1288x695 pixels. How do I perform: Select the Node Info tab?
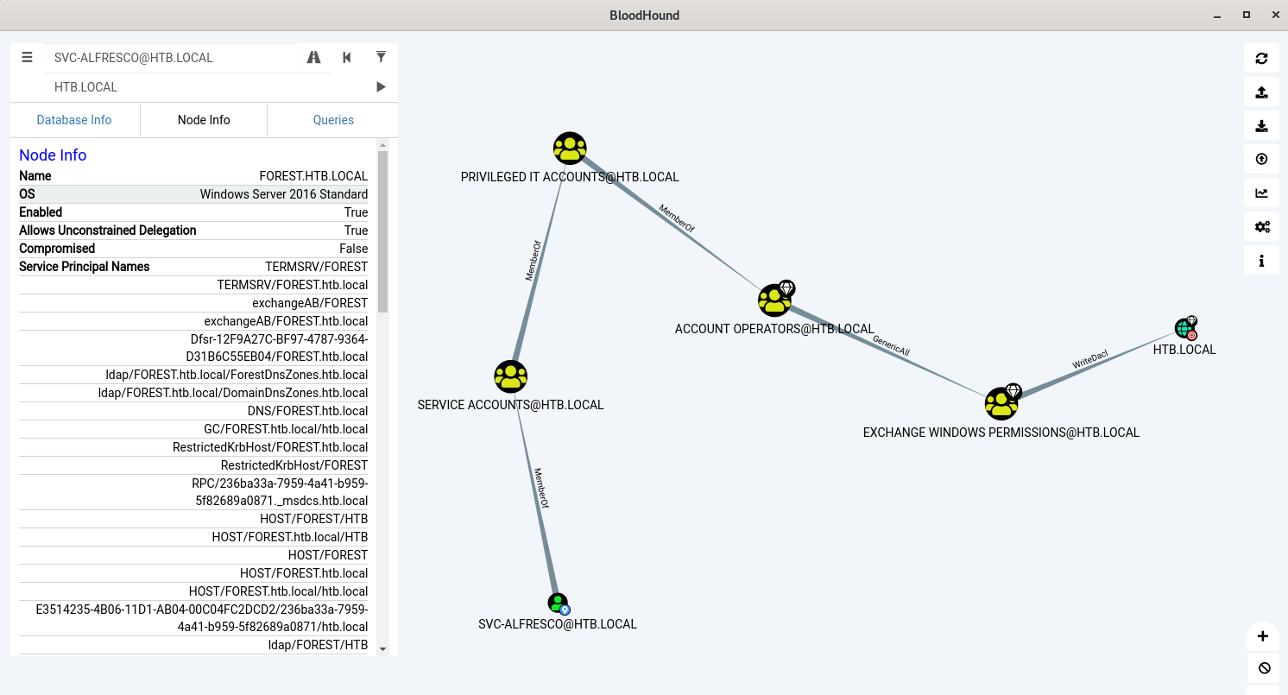click(x=204, y=120)
